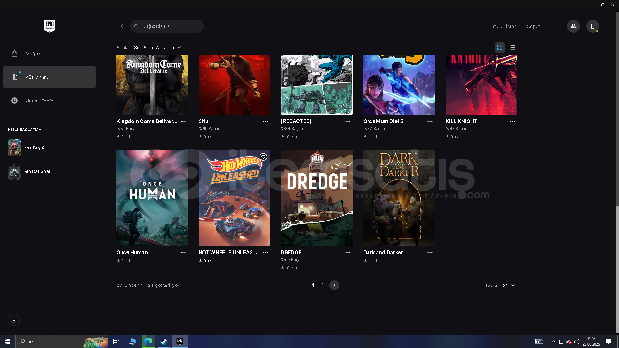Show hidden system tray icons

tap(554, 342)
